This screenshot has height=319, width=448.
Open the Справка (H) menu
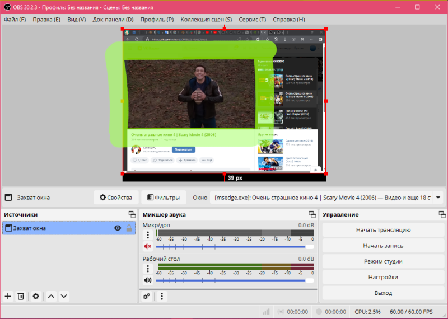pos(289,20)
